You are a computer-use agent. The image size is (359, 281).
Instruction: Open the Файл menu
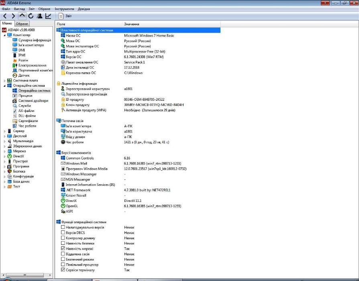6,9
